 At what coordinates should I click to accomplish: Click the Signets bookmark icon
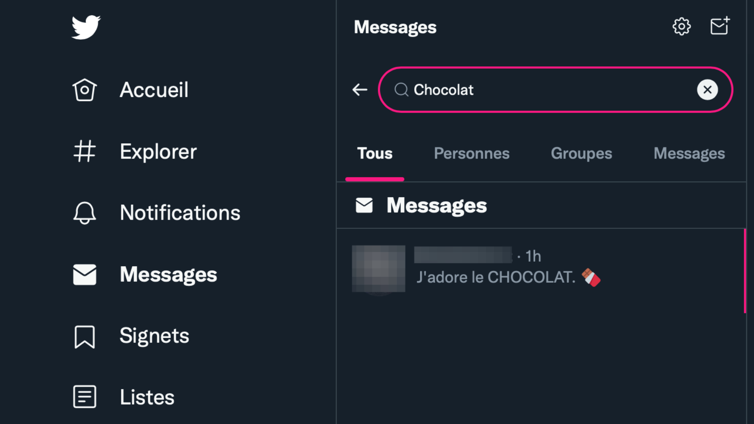pos(84,336)
